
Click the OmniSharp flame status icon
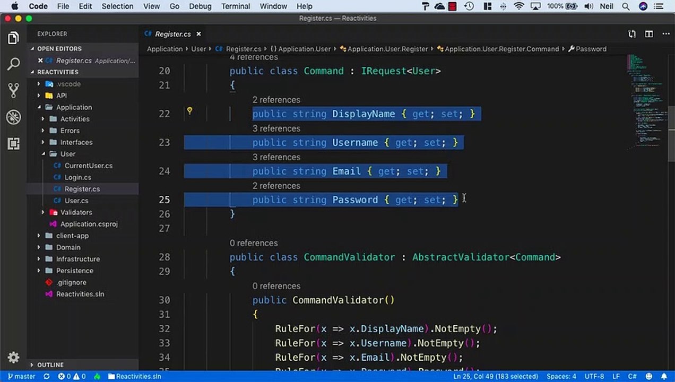click(97, 376)
